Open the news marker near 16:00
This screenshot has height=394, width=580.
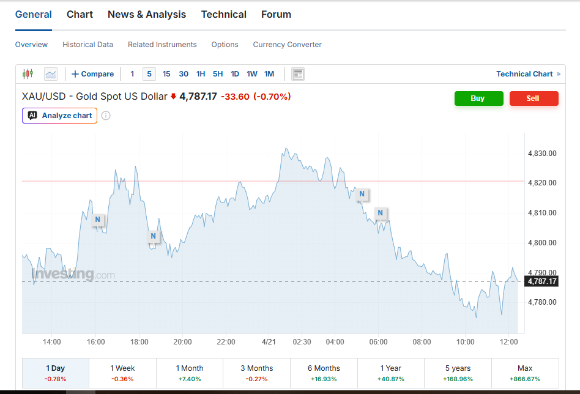click(97, 220)
